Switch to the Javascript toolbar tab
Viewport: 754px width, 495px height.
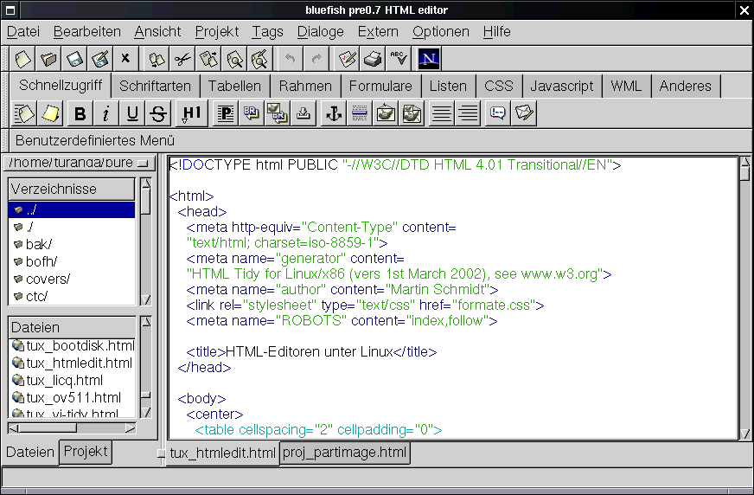pos(562,87)
